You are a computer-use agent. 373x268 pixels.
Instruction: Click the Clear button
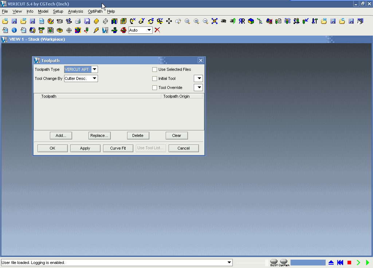pyautogui.click(x=177, y=136)
